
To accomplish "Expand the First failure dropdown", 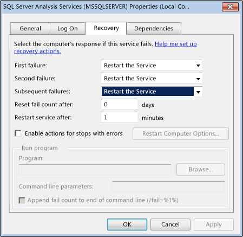I will coord(152,65).
